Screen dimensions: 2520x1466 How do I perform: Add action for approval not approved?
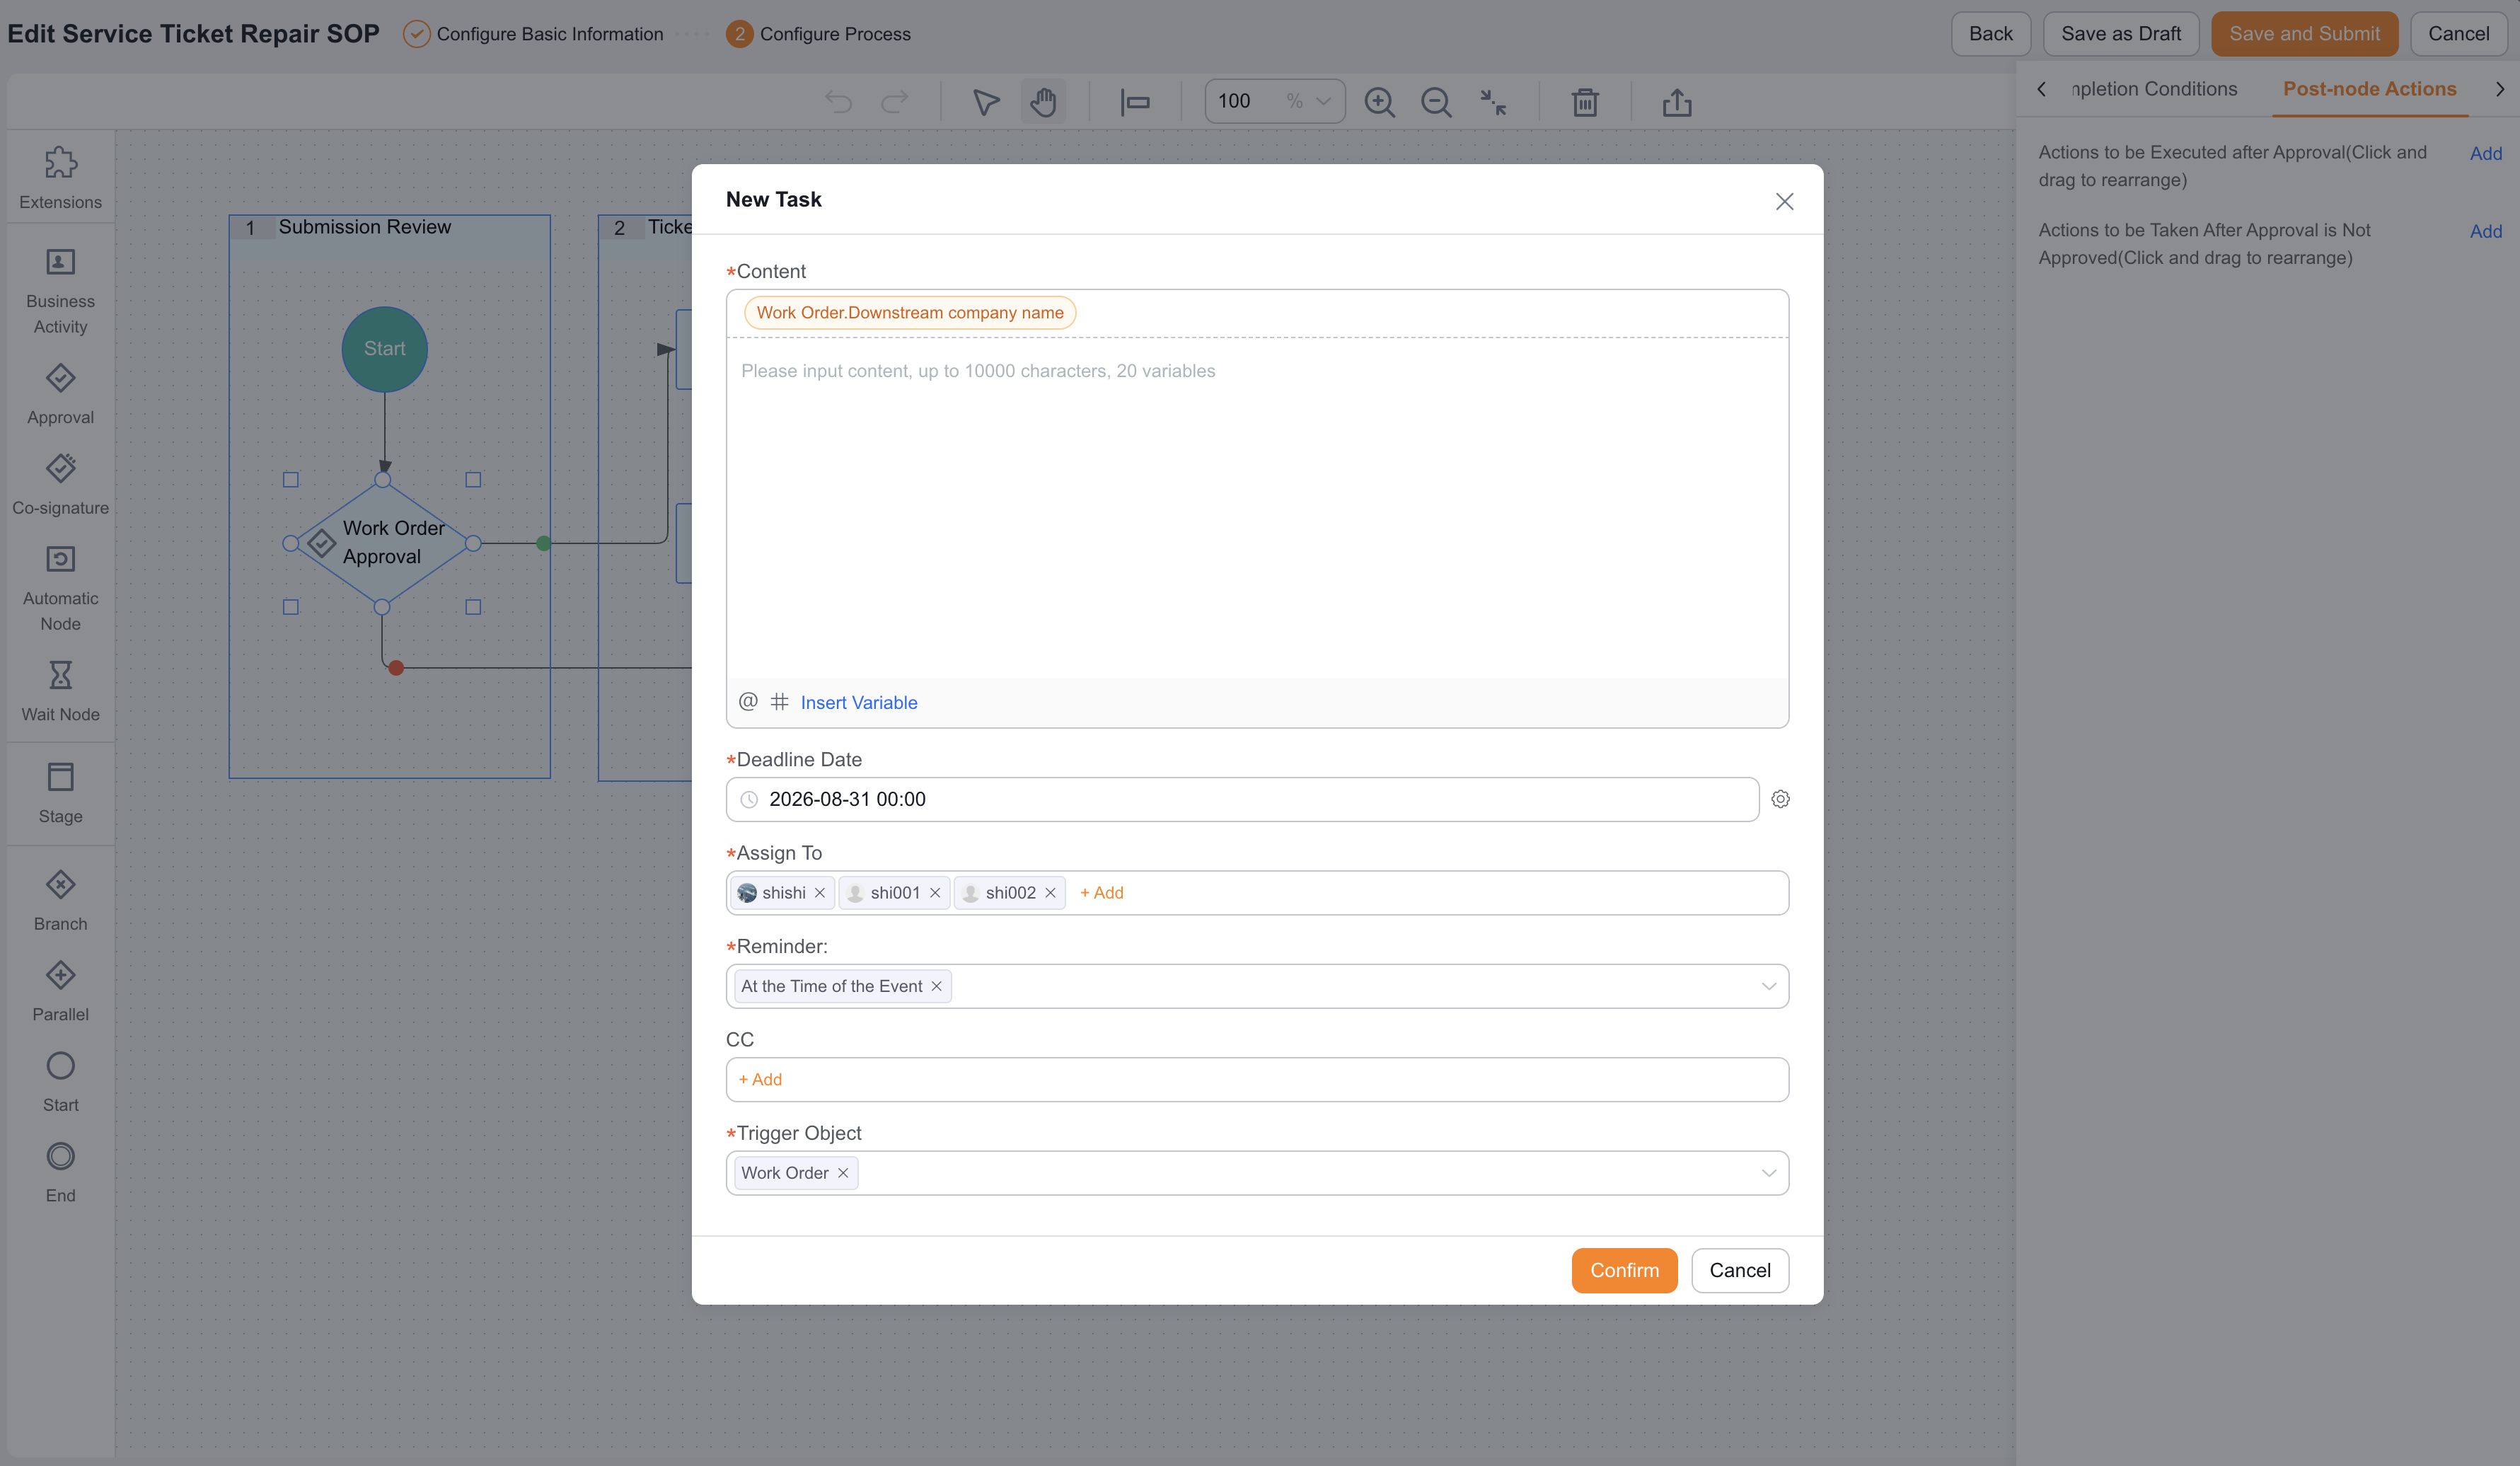point(2485,231)
